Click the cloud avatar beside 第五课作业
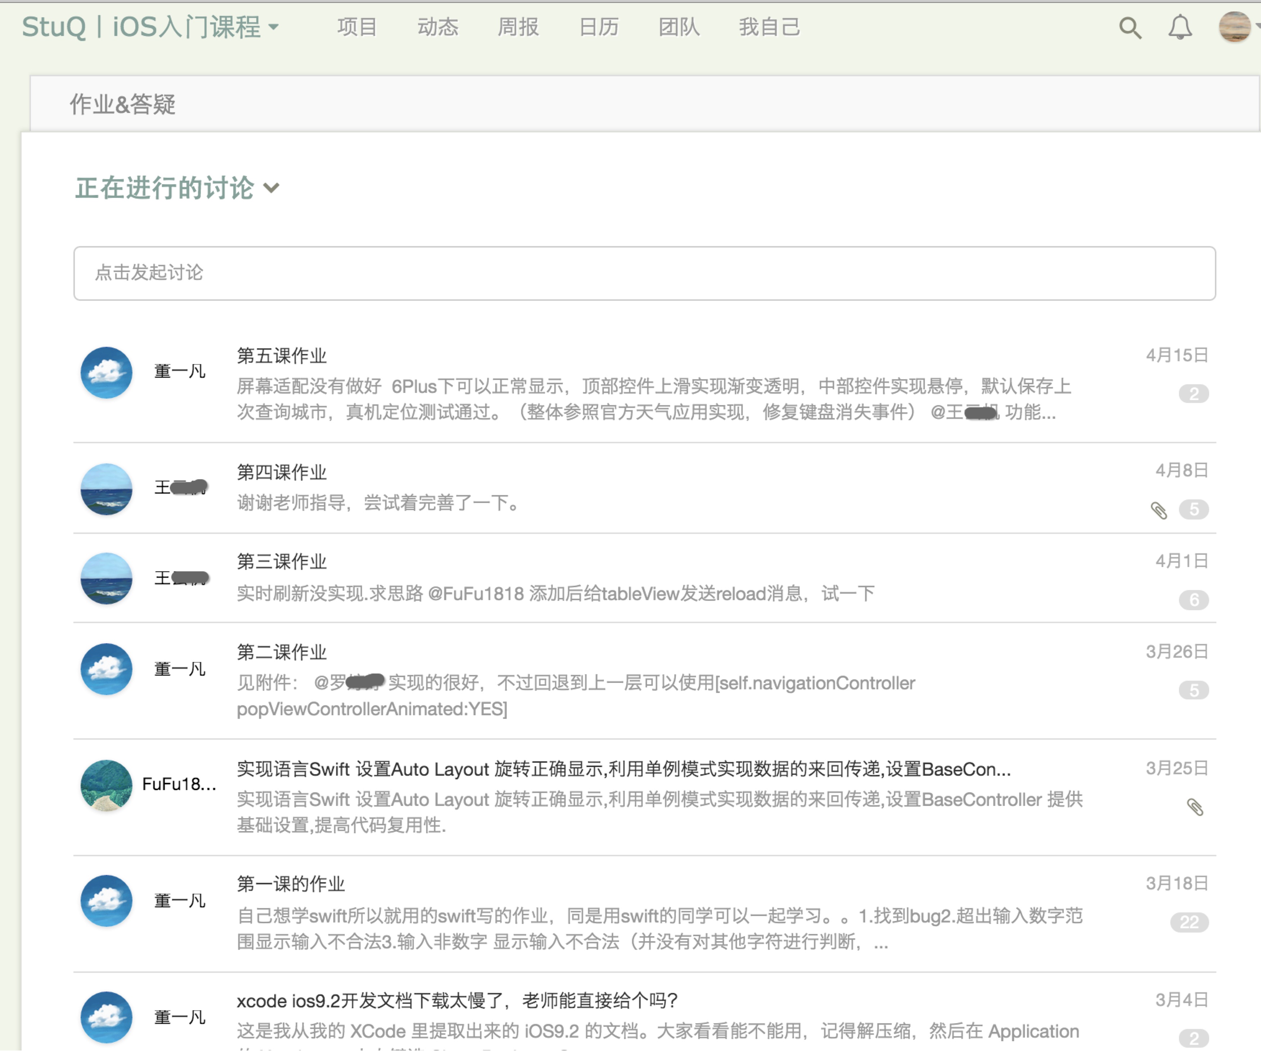This screenshot has width=1261, height=1052. [106, 372]
